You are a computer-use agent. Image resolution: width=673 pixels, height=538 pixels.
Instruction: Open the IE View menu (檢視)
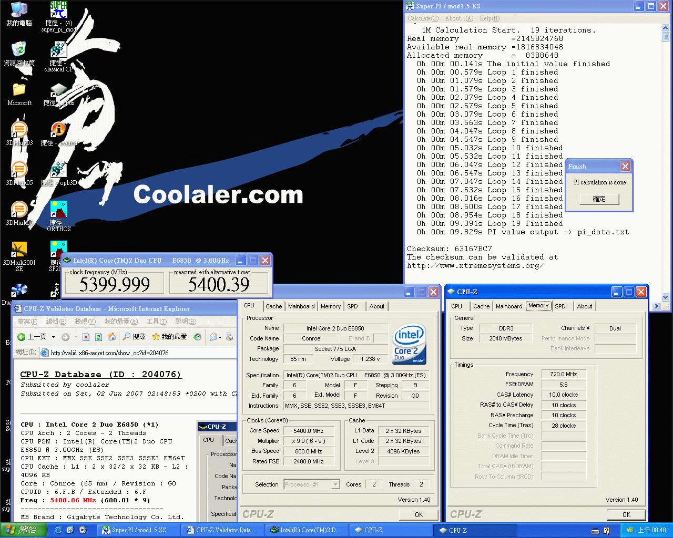click(x=85, y=322)
